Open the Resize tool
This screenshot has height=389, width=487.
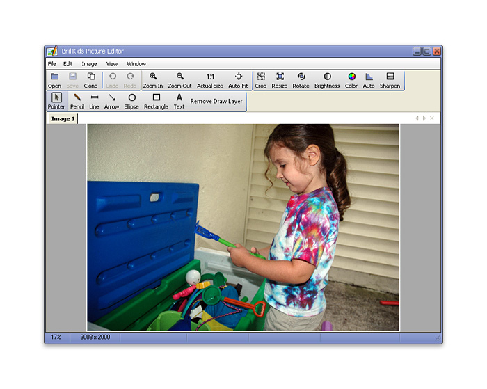pos(280,81)
